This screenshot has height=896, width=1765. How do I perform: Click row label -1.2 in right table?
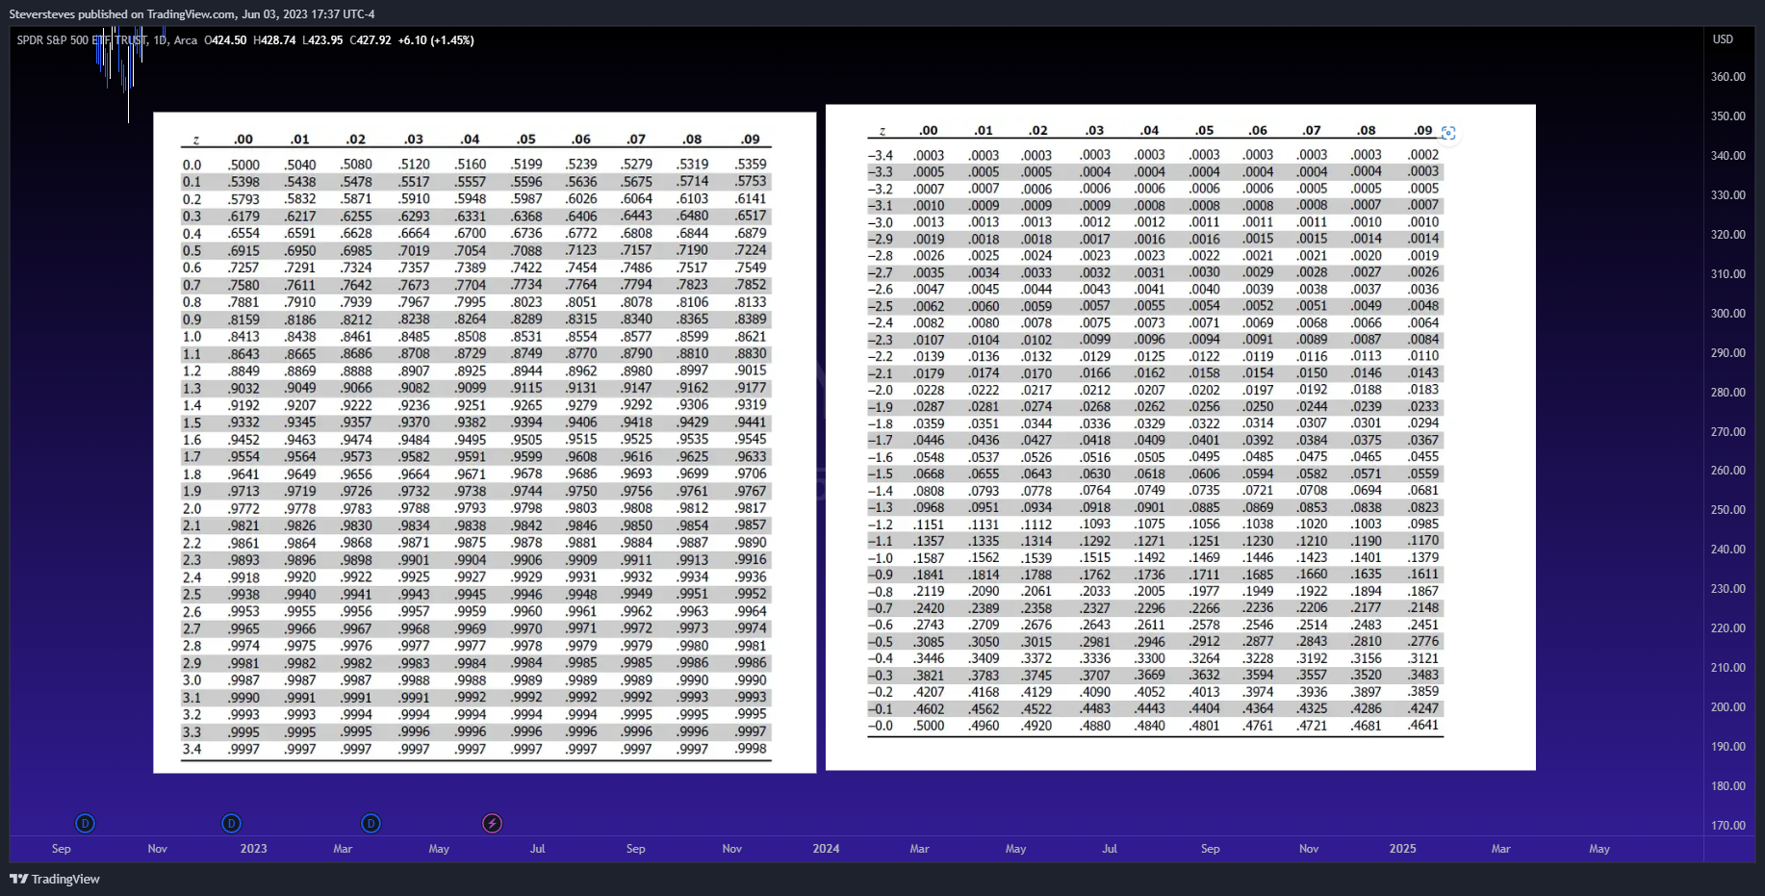pos(881,525)
